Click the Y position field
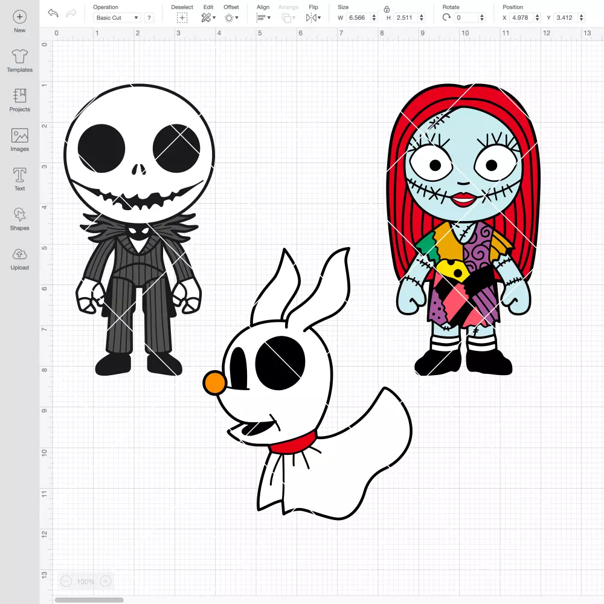Screen dimensions: 604x604 coord(565,18)
